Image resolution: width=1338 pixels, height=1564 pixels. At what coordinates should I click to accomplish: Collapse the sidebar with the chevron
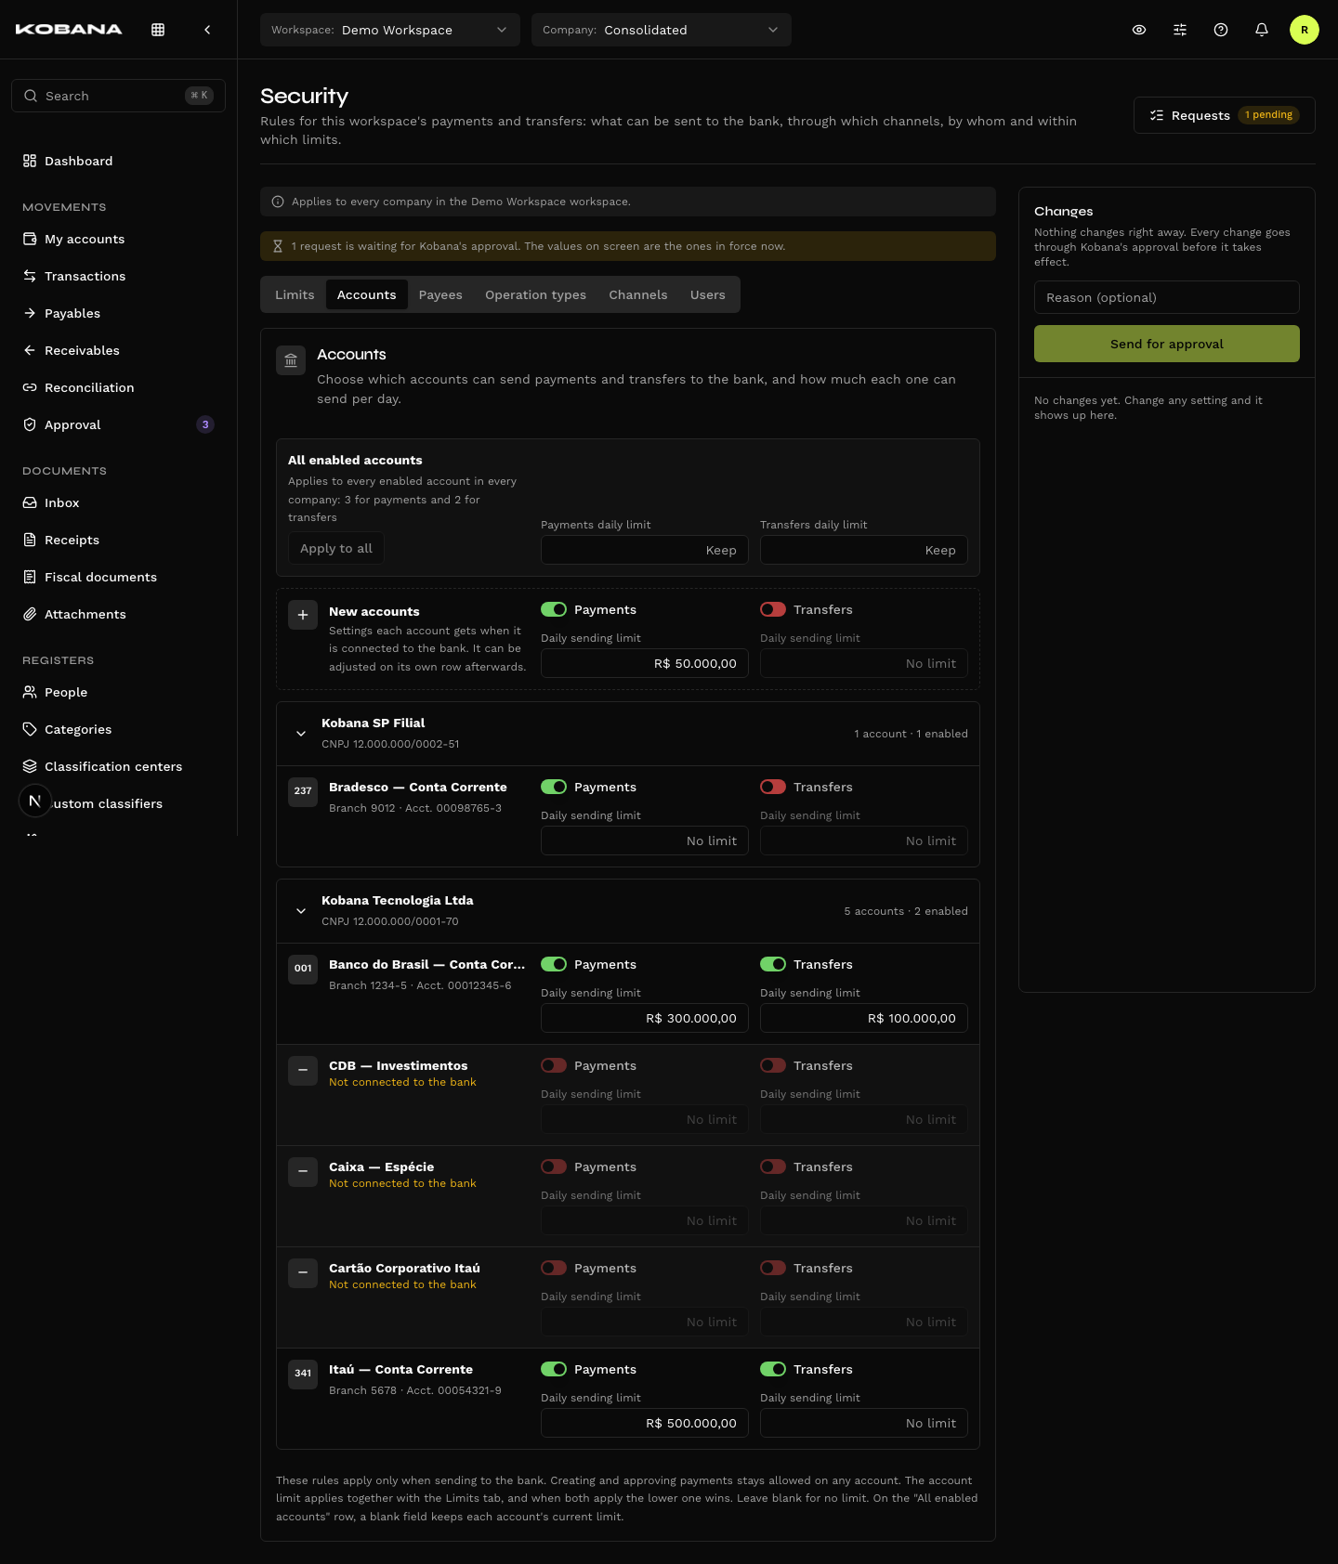pyautogui.click(x=207, y=30)
